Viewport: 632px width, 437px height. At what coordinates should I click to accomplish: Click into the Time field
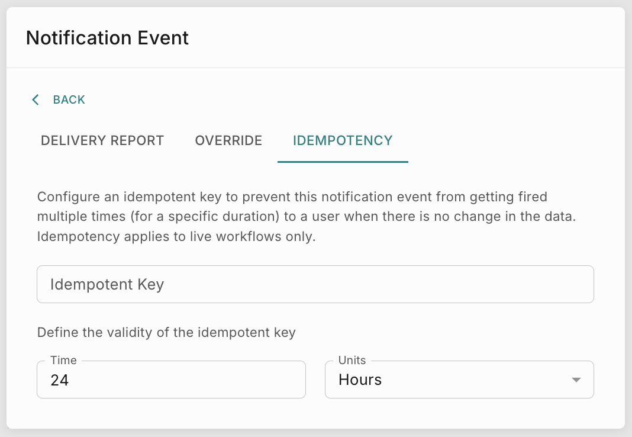[171, 380]
